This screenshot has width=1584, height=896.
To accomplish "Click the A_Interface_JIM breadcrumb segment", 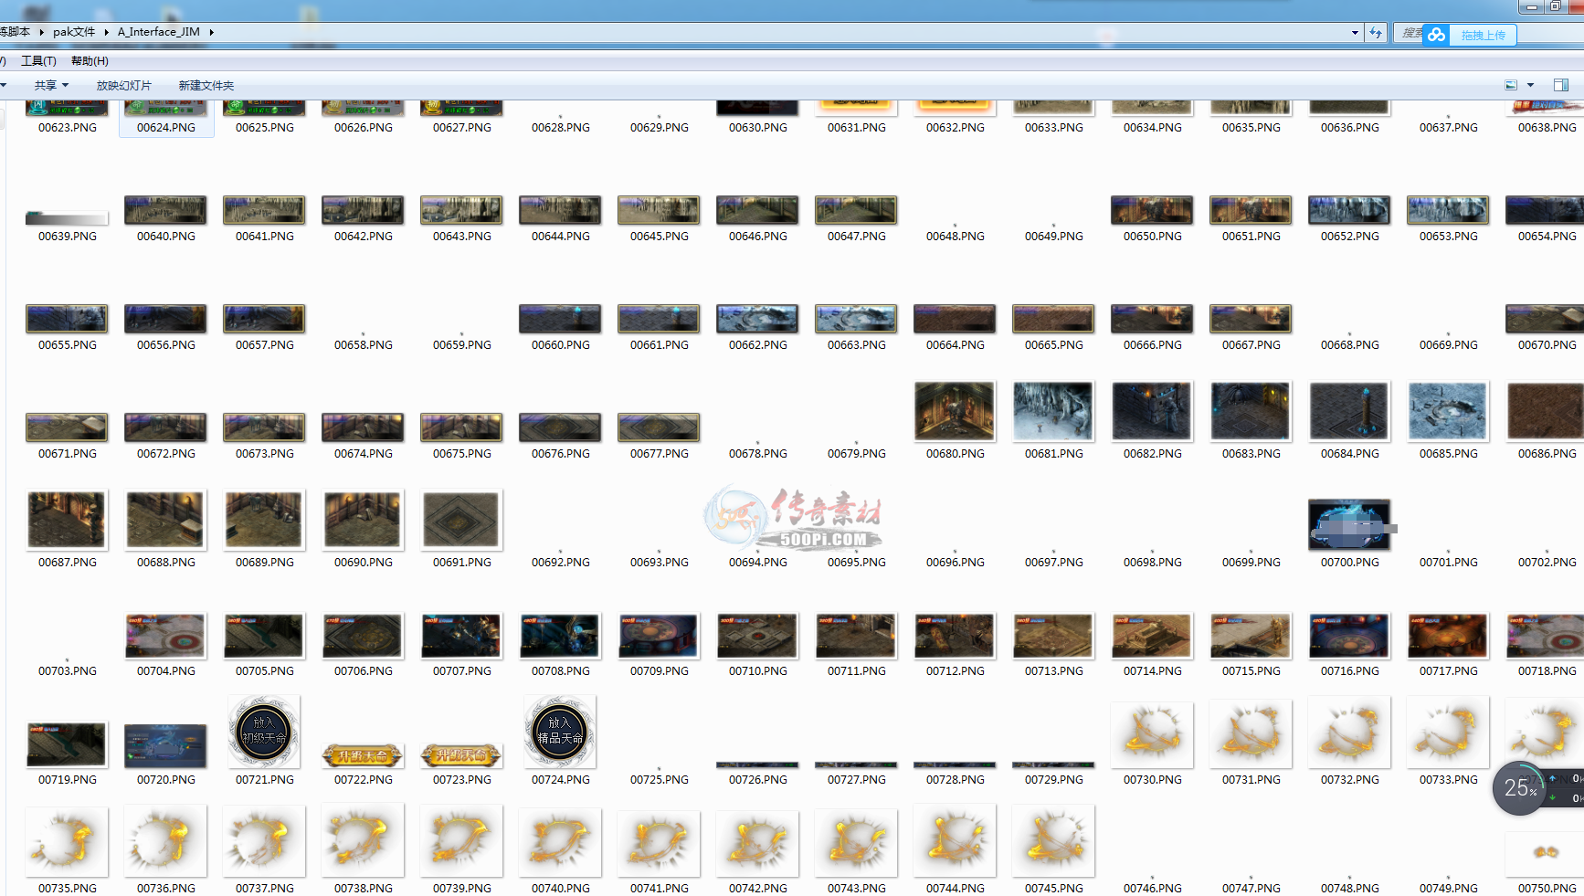I will coord(159,32).
